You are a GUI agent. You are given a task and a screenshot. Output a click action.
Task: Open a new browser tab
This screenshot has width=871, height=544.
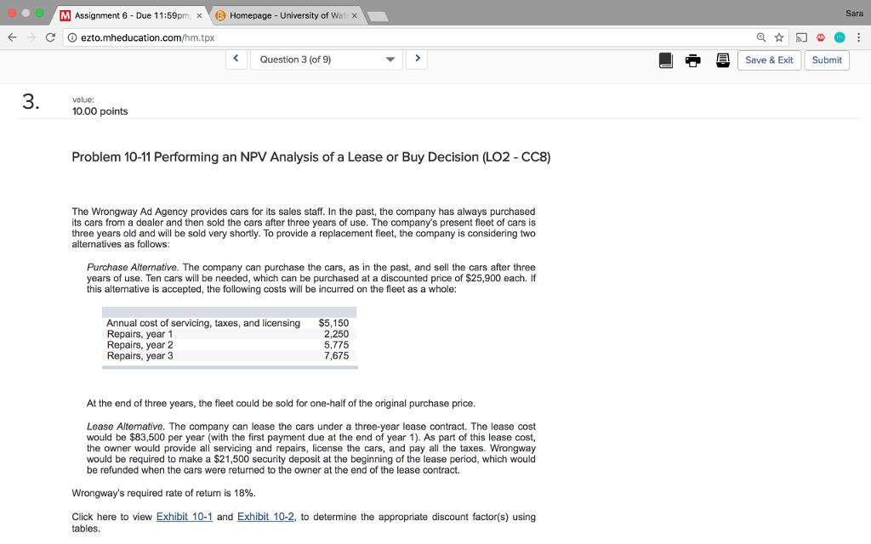[x=378, y=17]
